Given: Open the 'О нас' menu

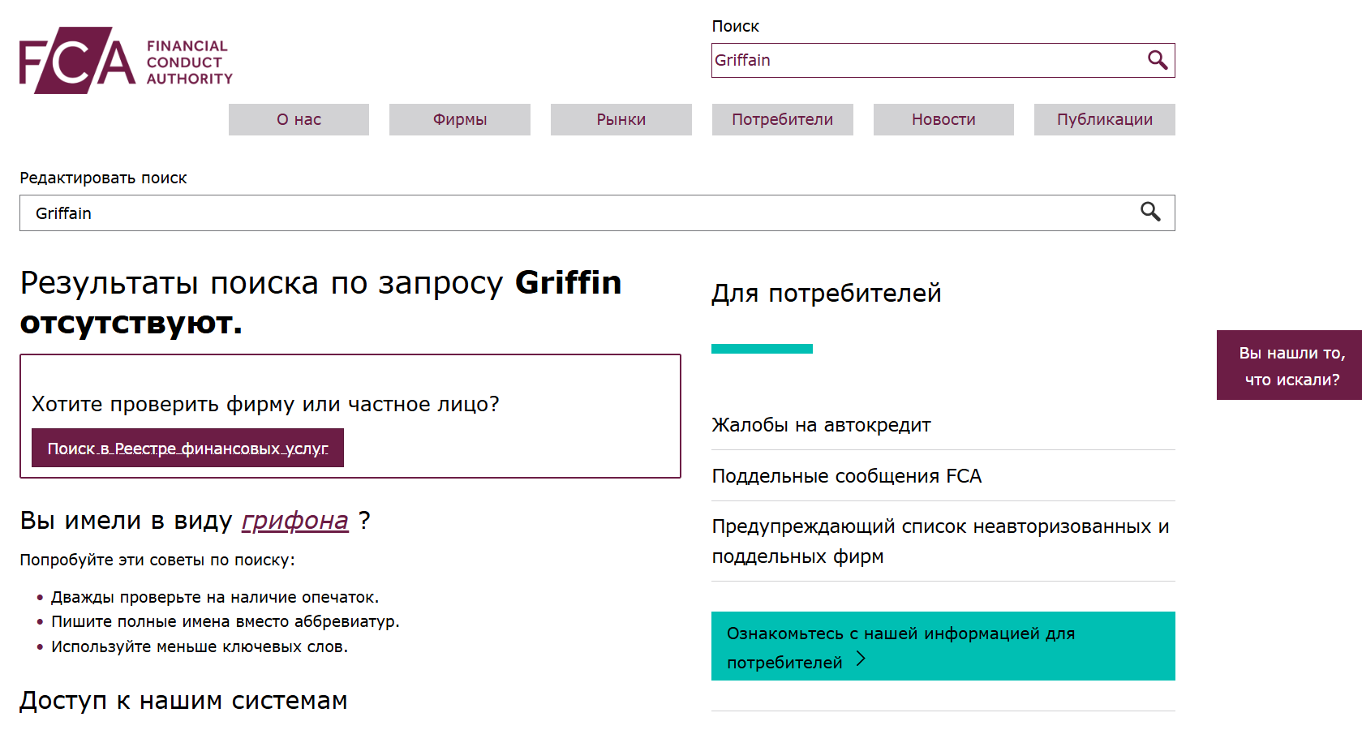Looking at the screenshot, I should pyautogui.click(x=299, y=119).
